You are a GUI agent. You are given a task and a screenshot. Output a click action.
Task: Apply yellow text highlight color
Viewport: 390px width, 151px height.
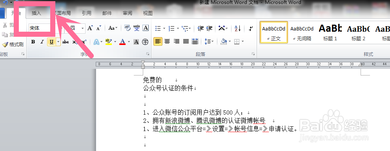109,42
